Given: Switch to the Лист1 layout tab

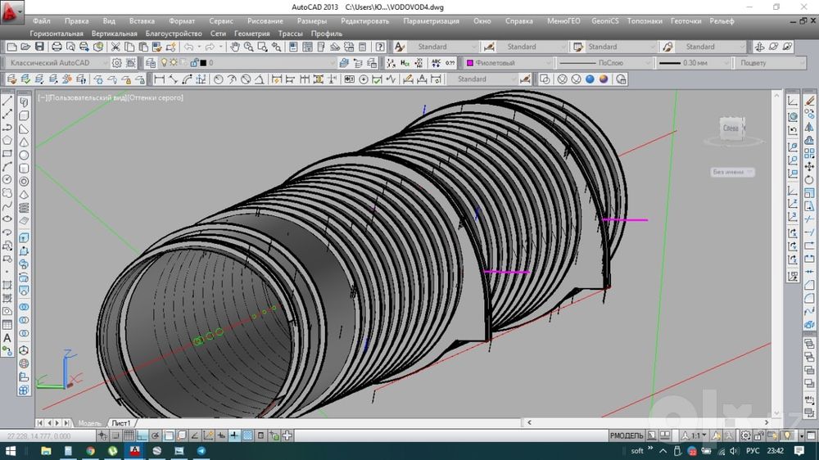Looking at the screenshot, I should tap(121, 423).
